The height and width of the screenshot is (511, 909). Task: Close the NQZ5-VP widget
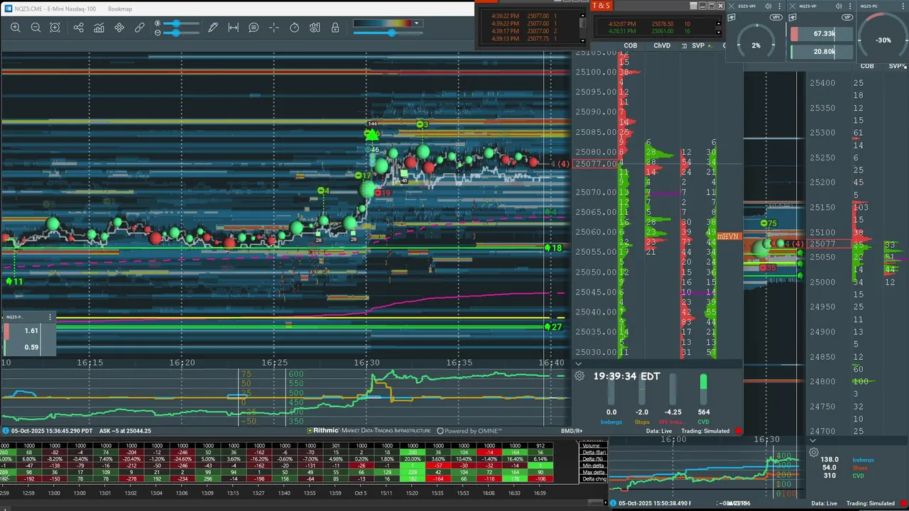point(792,6)
